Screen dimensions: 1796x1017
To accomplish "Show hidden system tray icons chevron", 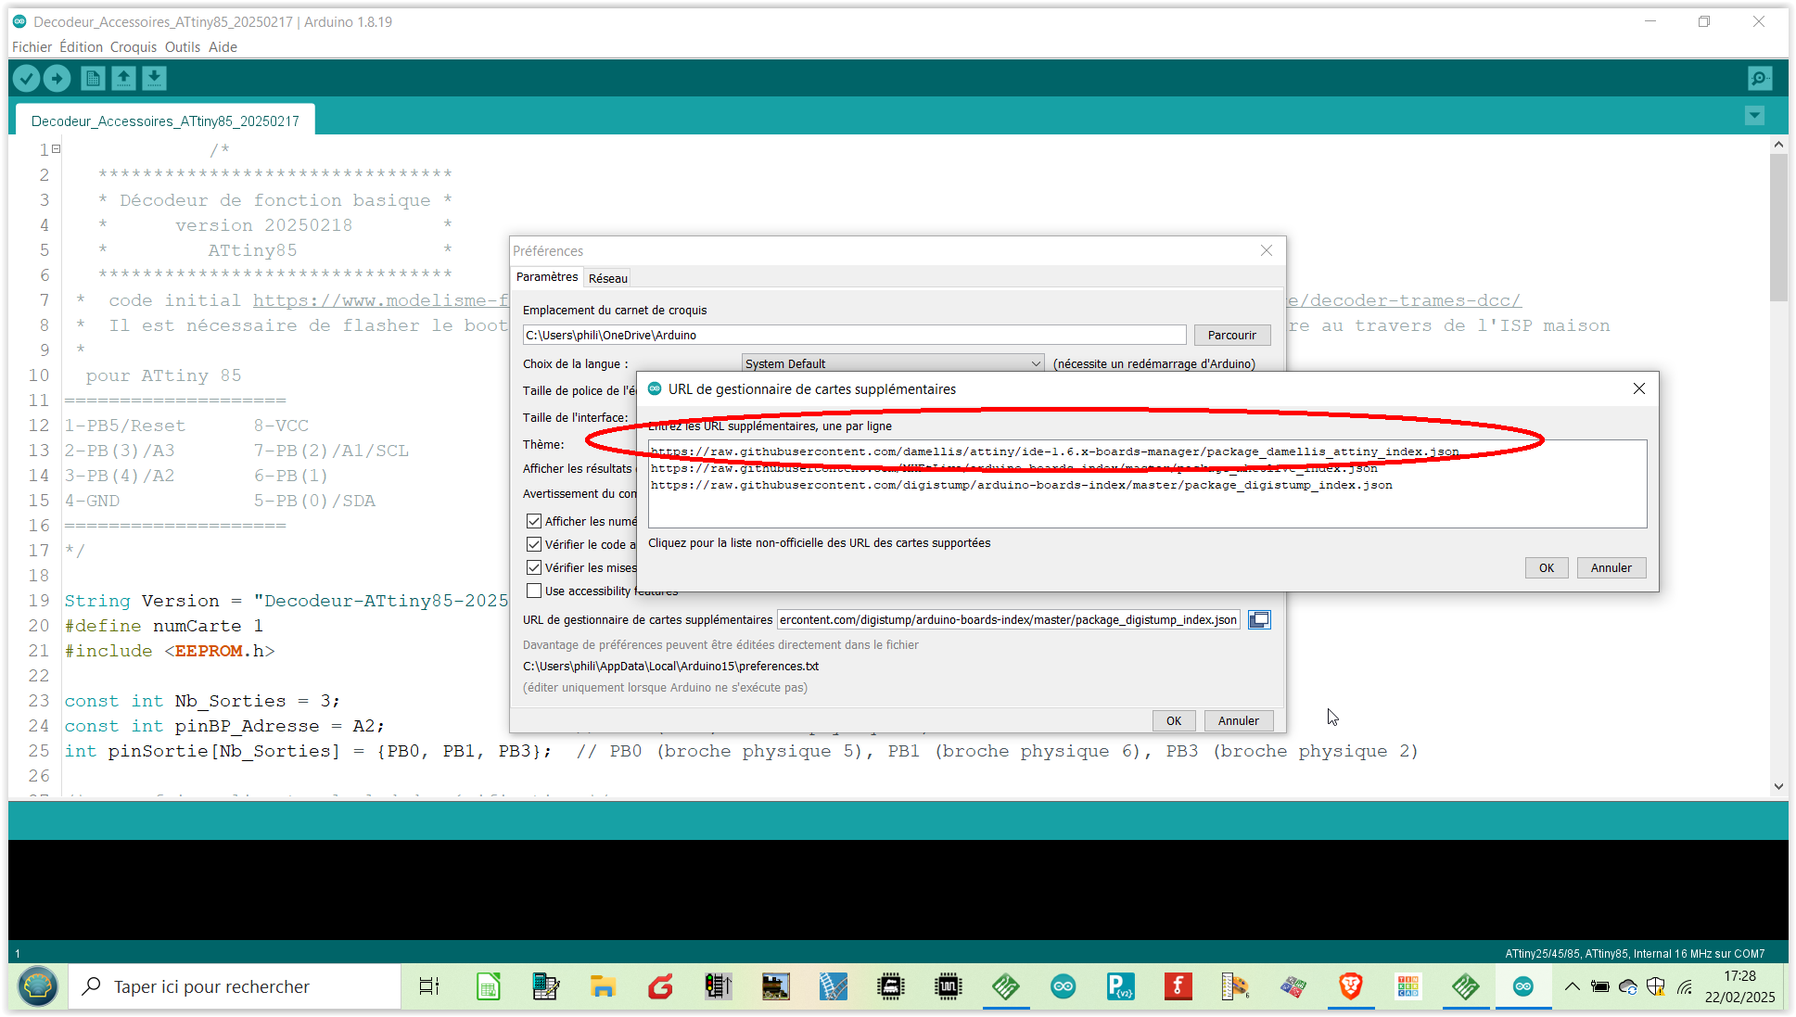I will coord(1572,986).
